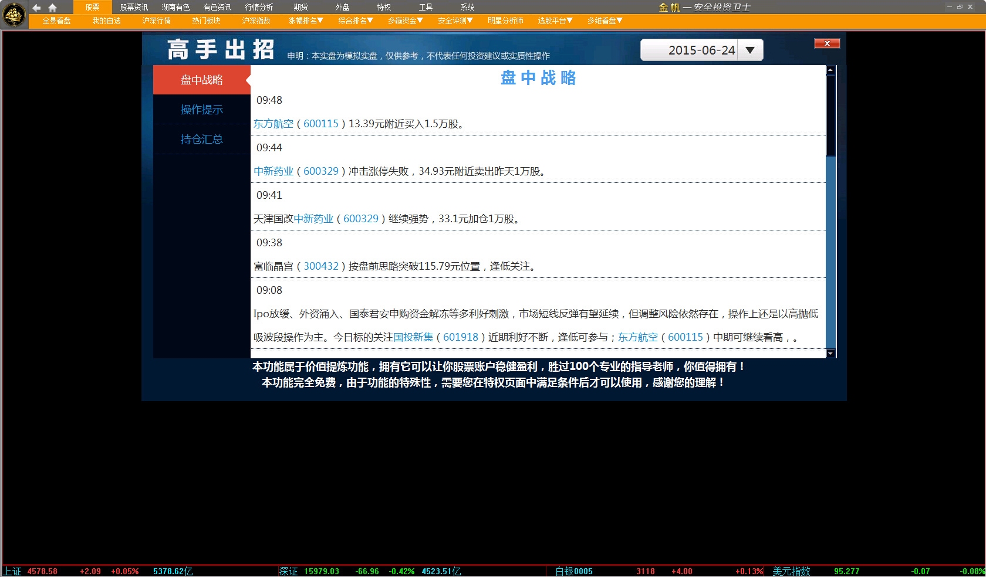986x577 pixels.
Task: Open stock code 600115 in 09:08 entry
Action: (x=686, y=337)
